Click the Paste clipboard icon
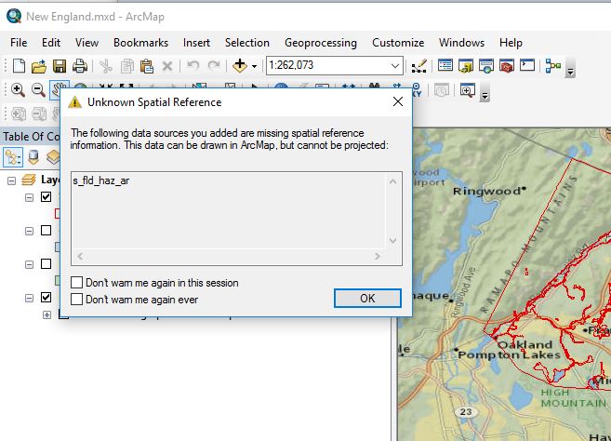This screenshot has width=611, height=441. (147, 66)
